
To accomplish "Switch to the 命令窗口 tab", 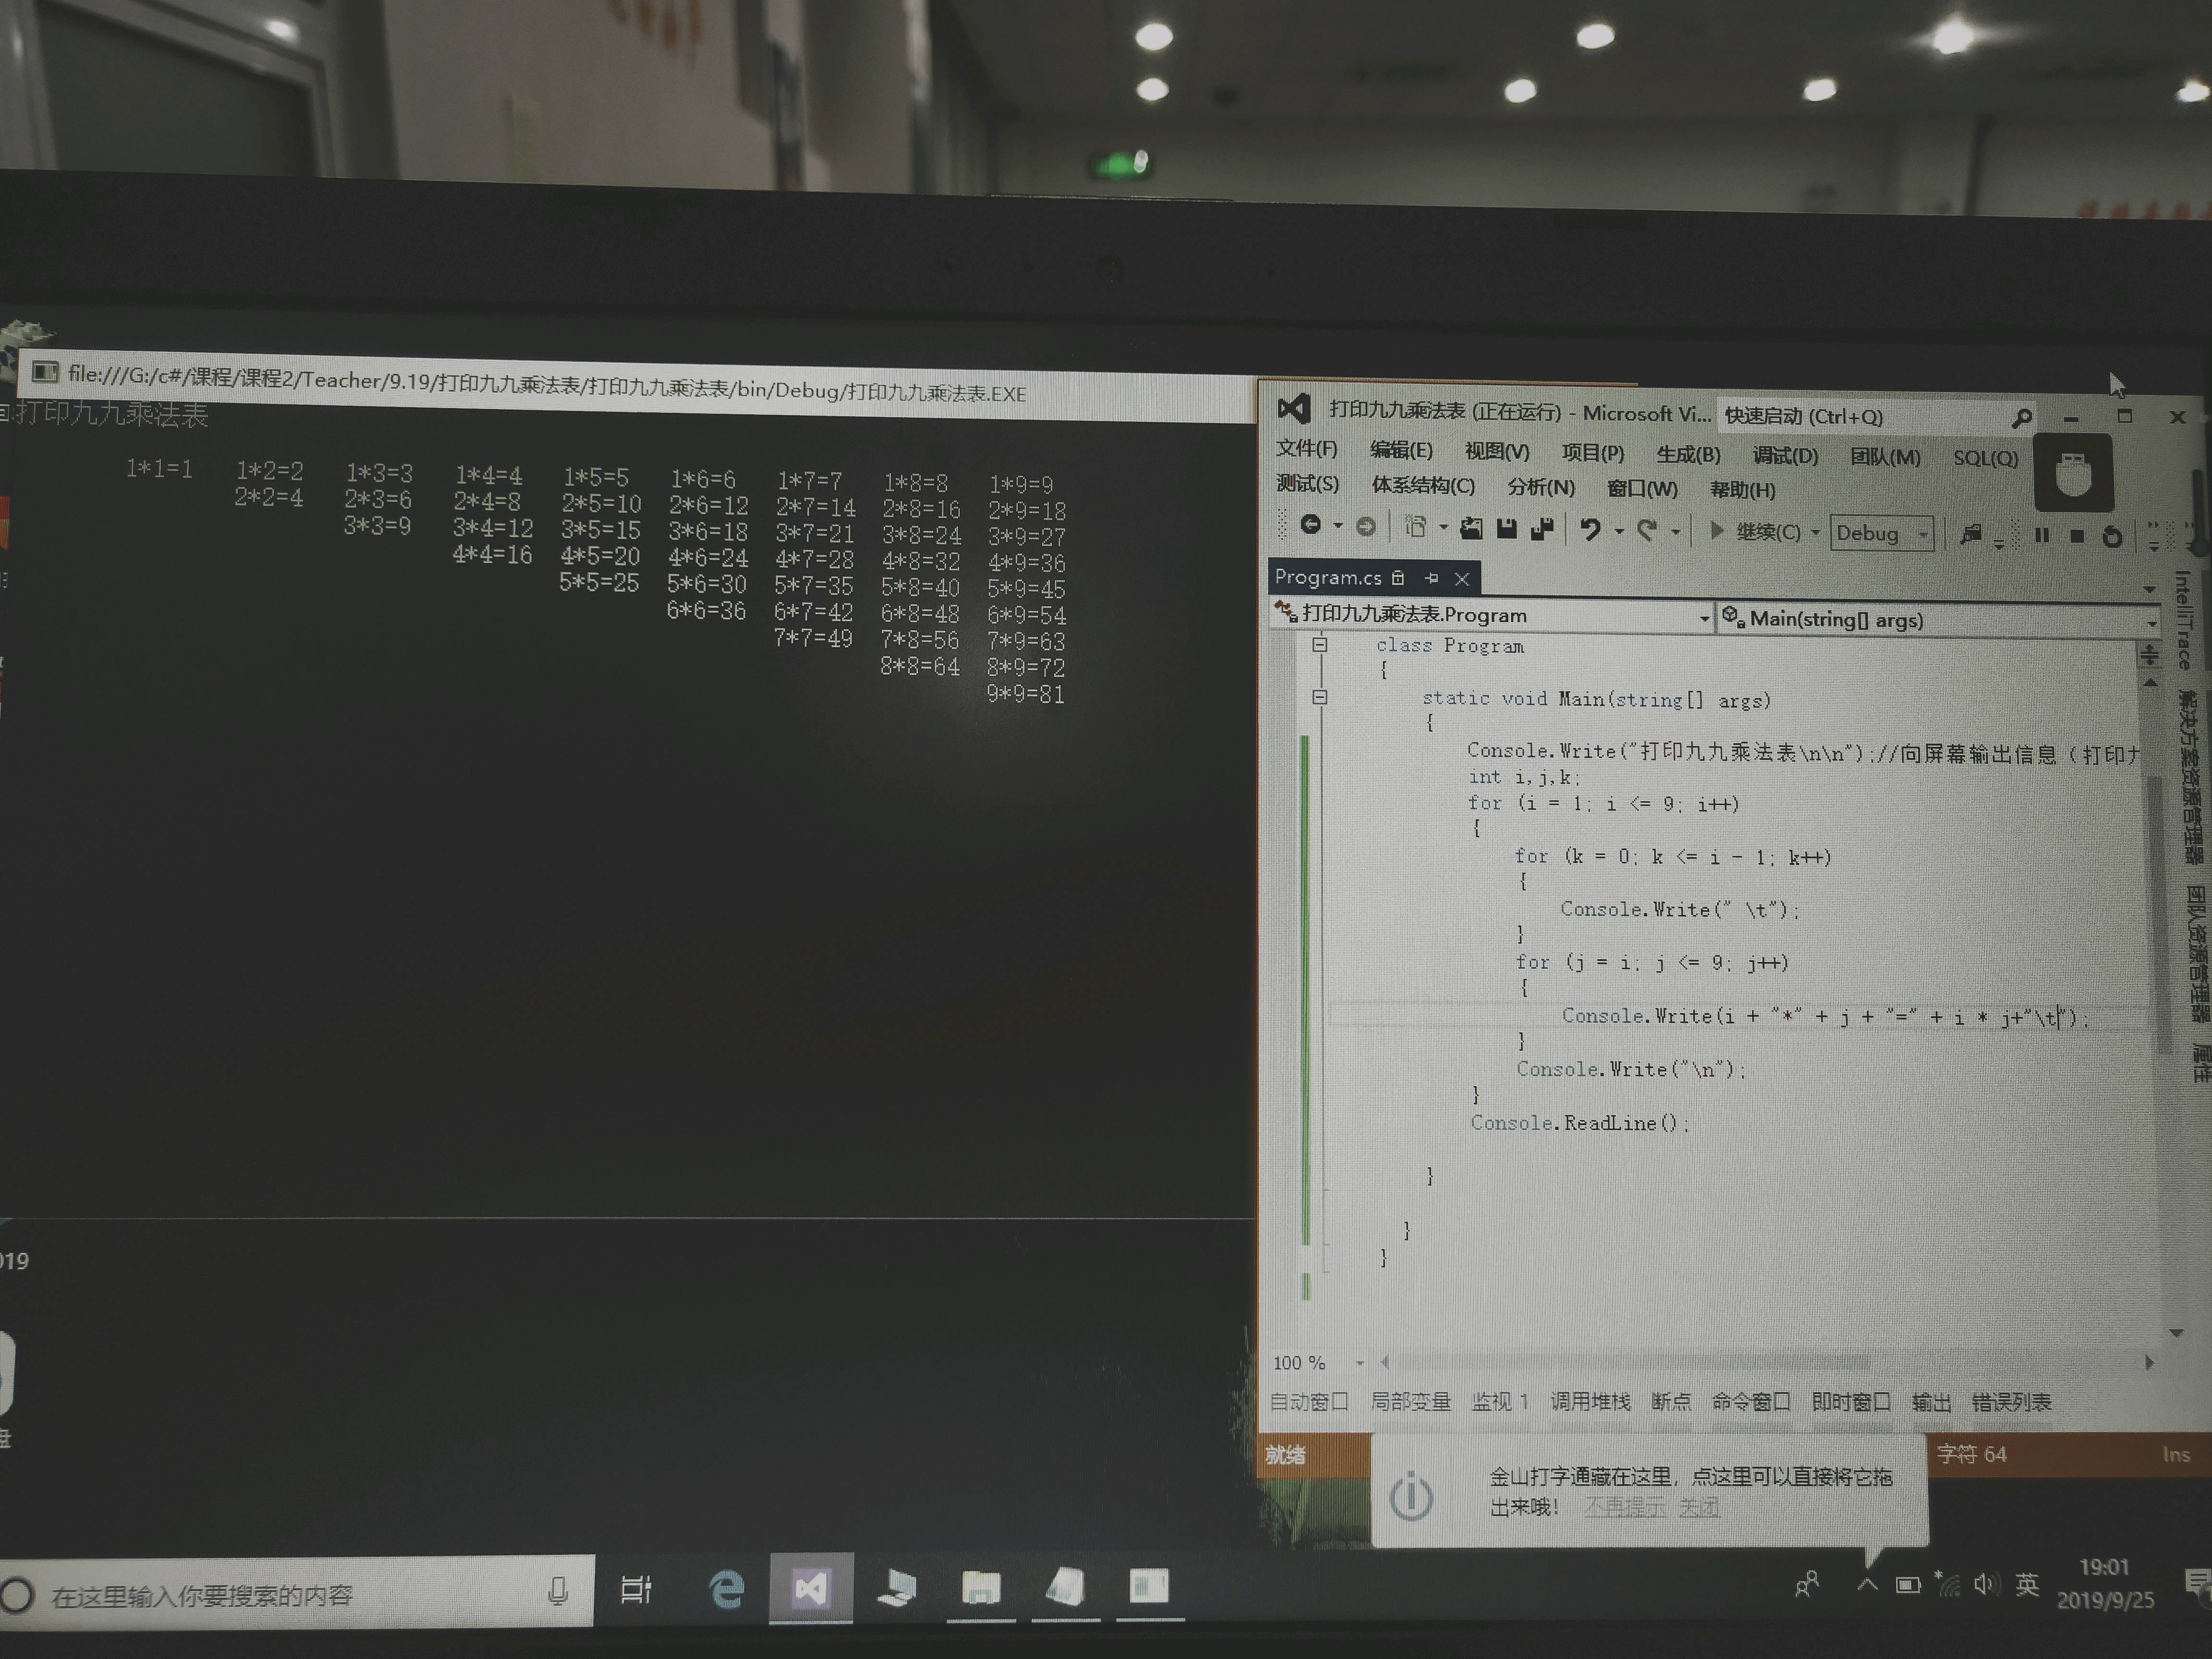I will [1751, 1402].
